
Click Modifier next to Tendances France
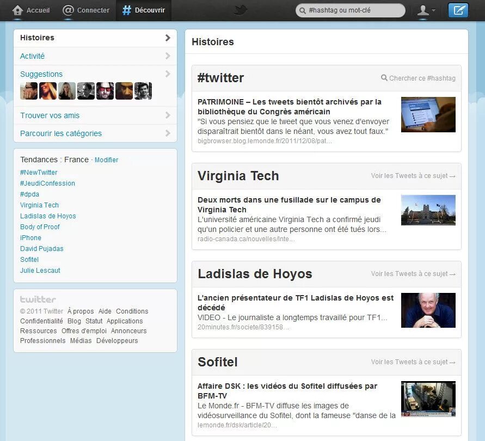click(x=106, y=160)
